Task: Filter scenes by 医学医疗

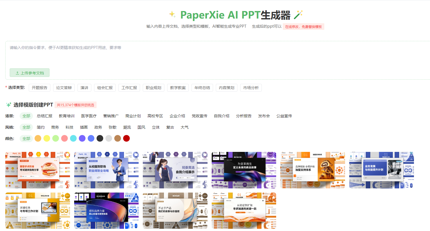Action: (x=89, y=116)
